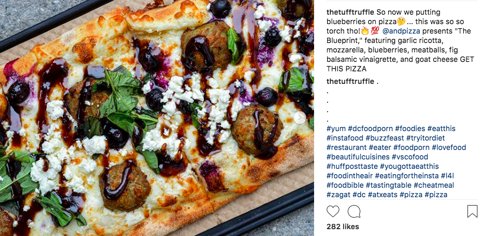This screenshot has height=236, width=489.
Task: Open thetufftruffle username in second comment
Action: pos(350,81)
